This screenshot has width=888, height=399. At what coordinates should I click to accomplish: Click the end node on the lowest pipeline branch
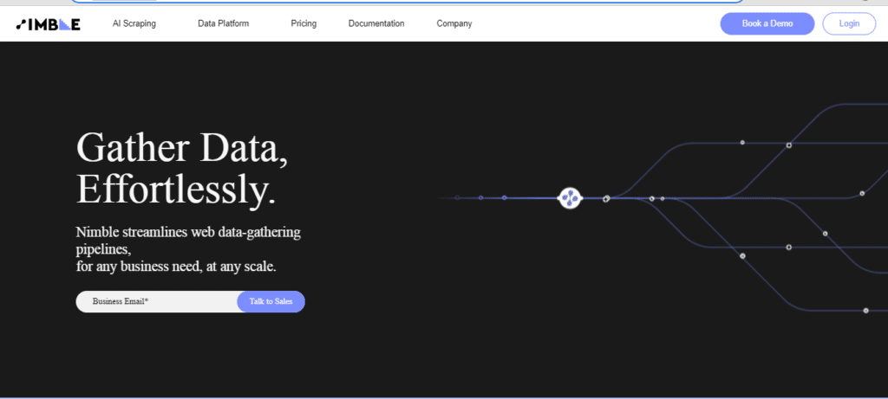[865, 310]
